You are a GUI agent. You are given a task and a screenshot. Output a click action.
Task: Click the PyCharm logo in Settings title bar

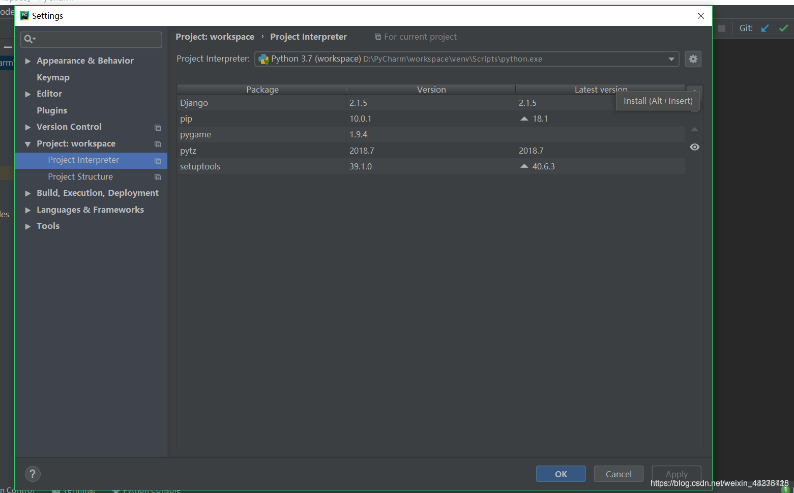[x=24, y=16]
